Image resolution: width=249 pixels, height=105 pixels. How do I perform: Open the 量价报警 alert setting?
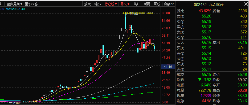[x=31, y=4]
